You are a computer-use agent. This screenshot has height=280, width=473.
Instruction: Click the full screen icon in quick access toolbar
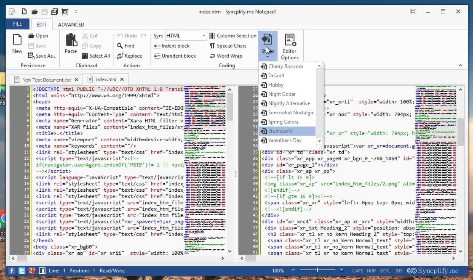tap(65, 12)
